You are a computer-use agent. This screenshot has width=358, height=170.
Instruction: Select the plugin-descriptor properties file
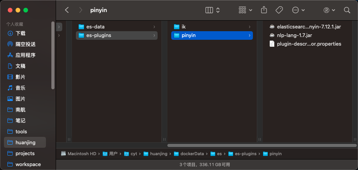pos(309,44)
